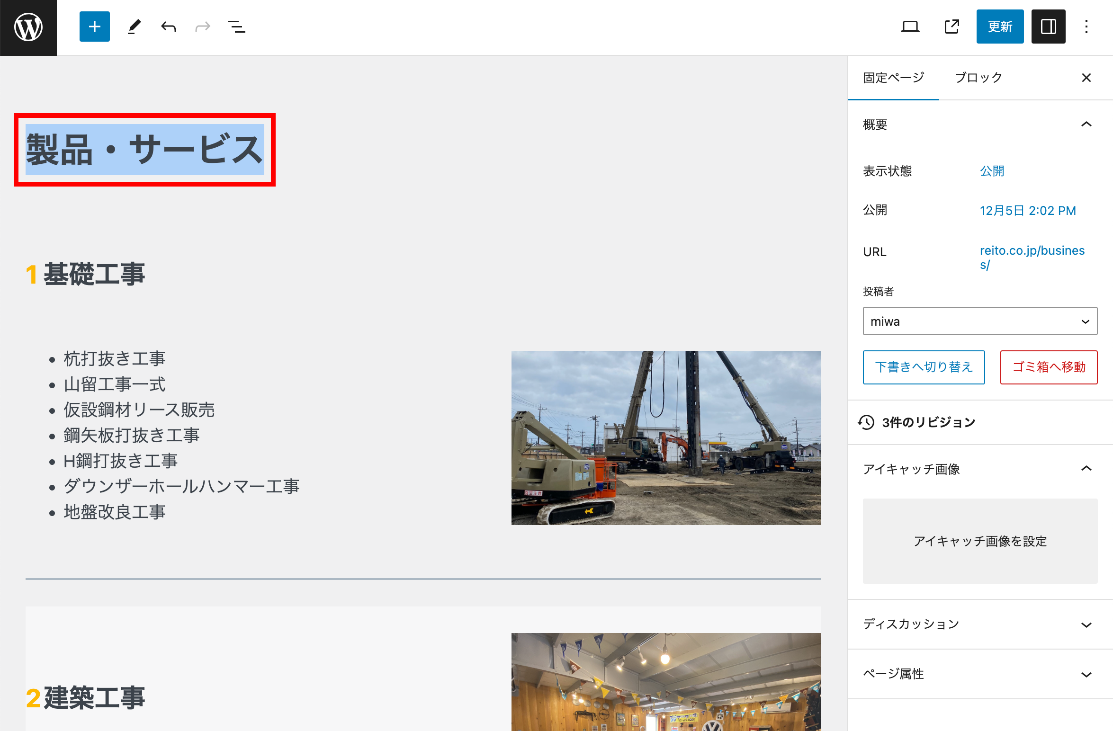Click the 更新 button

[1000, 27]
